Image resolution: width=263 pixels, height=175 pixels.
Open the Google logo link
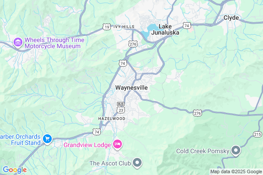point(15,170)
